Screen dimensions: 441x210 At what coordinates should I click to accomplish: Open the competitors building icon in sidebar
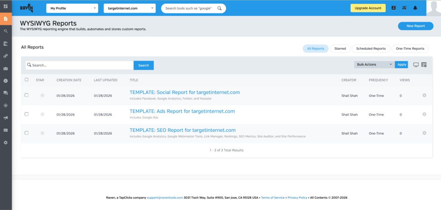[x=6, y=68]
